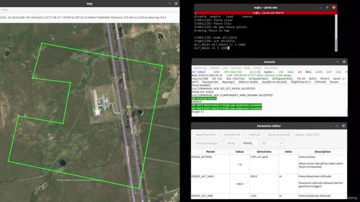Viewport: 360px width, 202px height.
Task: Click the Write button in Parameter Editor
Action: [231, 144]
